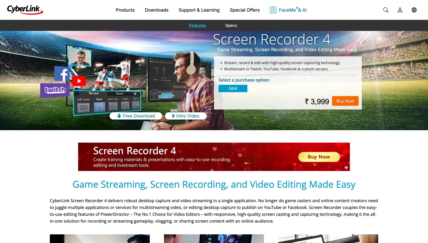This screenshot has height=243, width=428.
Task: Click the YouTube logo in hero image
Action: pyautogui.click(x=79, y=81)
